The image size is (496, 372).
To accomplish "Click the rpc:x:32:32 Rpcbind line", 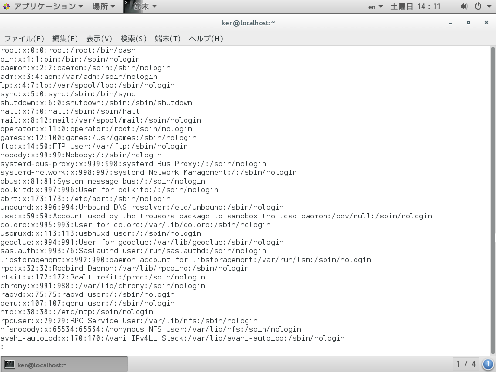I will point(125,268).
